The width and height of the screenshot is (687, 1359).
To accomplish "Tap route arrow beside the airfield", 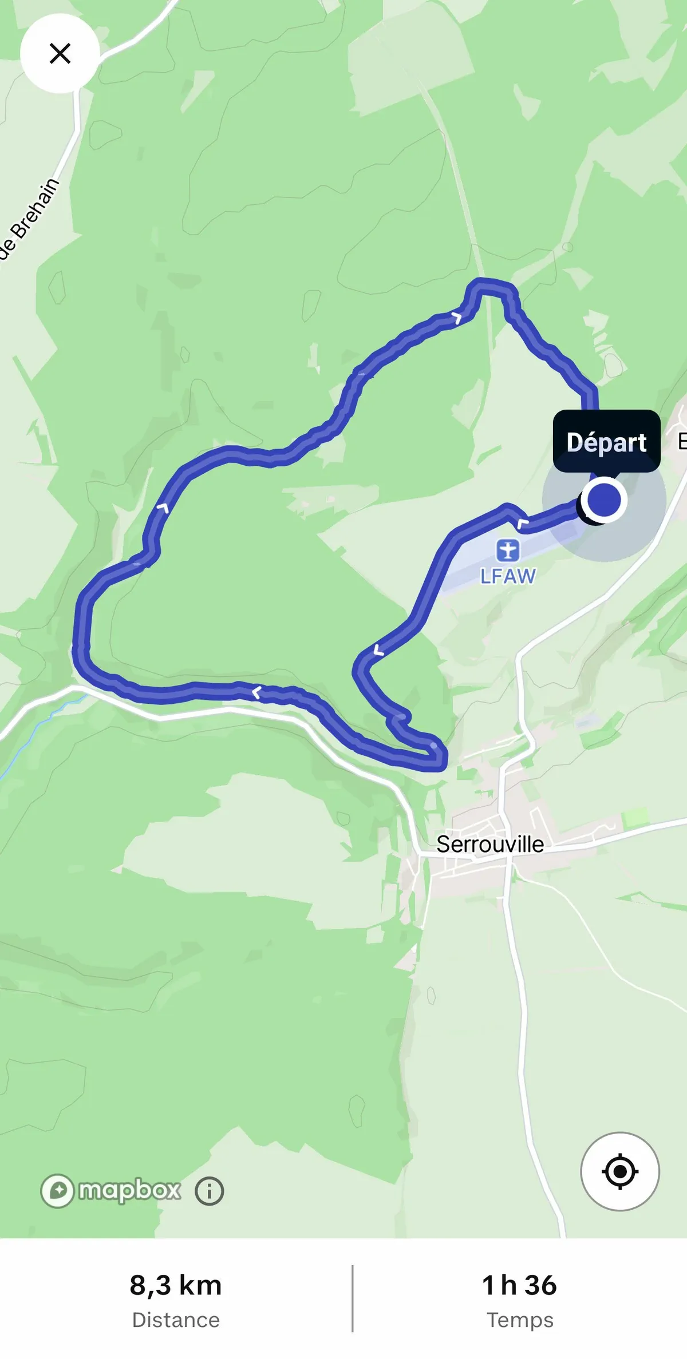I will click(x=522, y=523).
